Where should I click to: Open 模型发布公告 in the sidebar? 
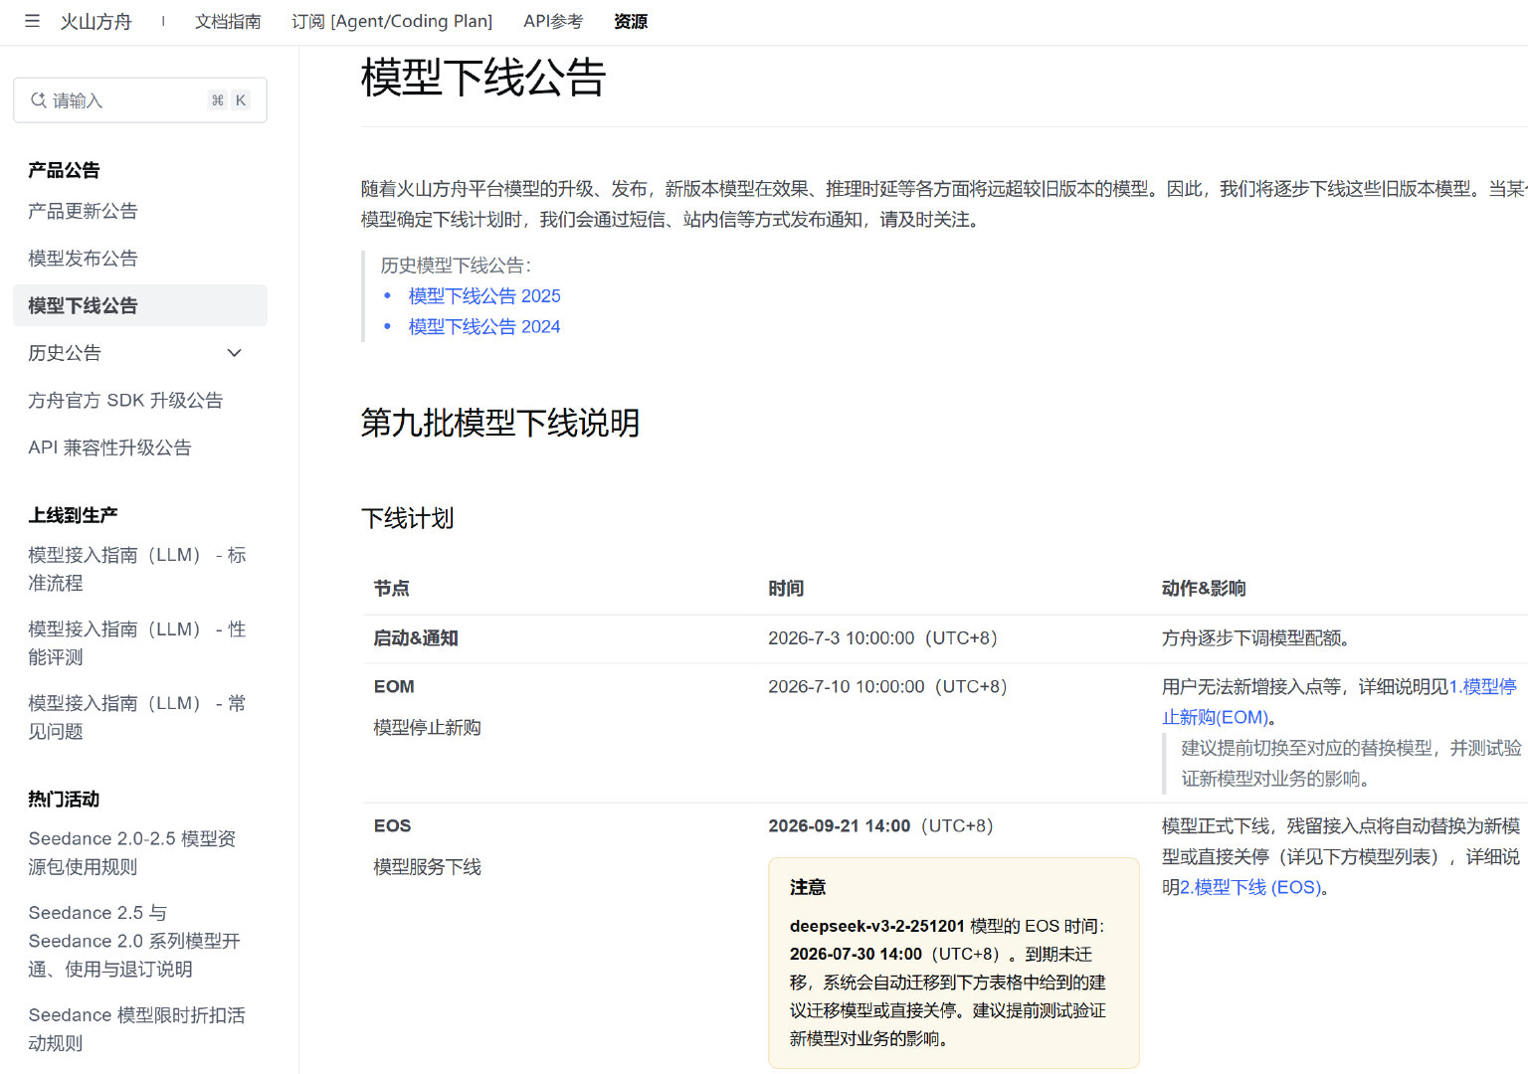click(x=83, y=259)
